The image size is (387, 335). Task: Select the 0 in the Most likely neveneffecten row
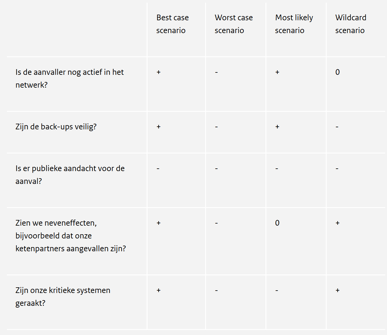[x=277, y=223]
